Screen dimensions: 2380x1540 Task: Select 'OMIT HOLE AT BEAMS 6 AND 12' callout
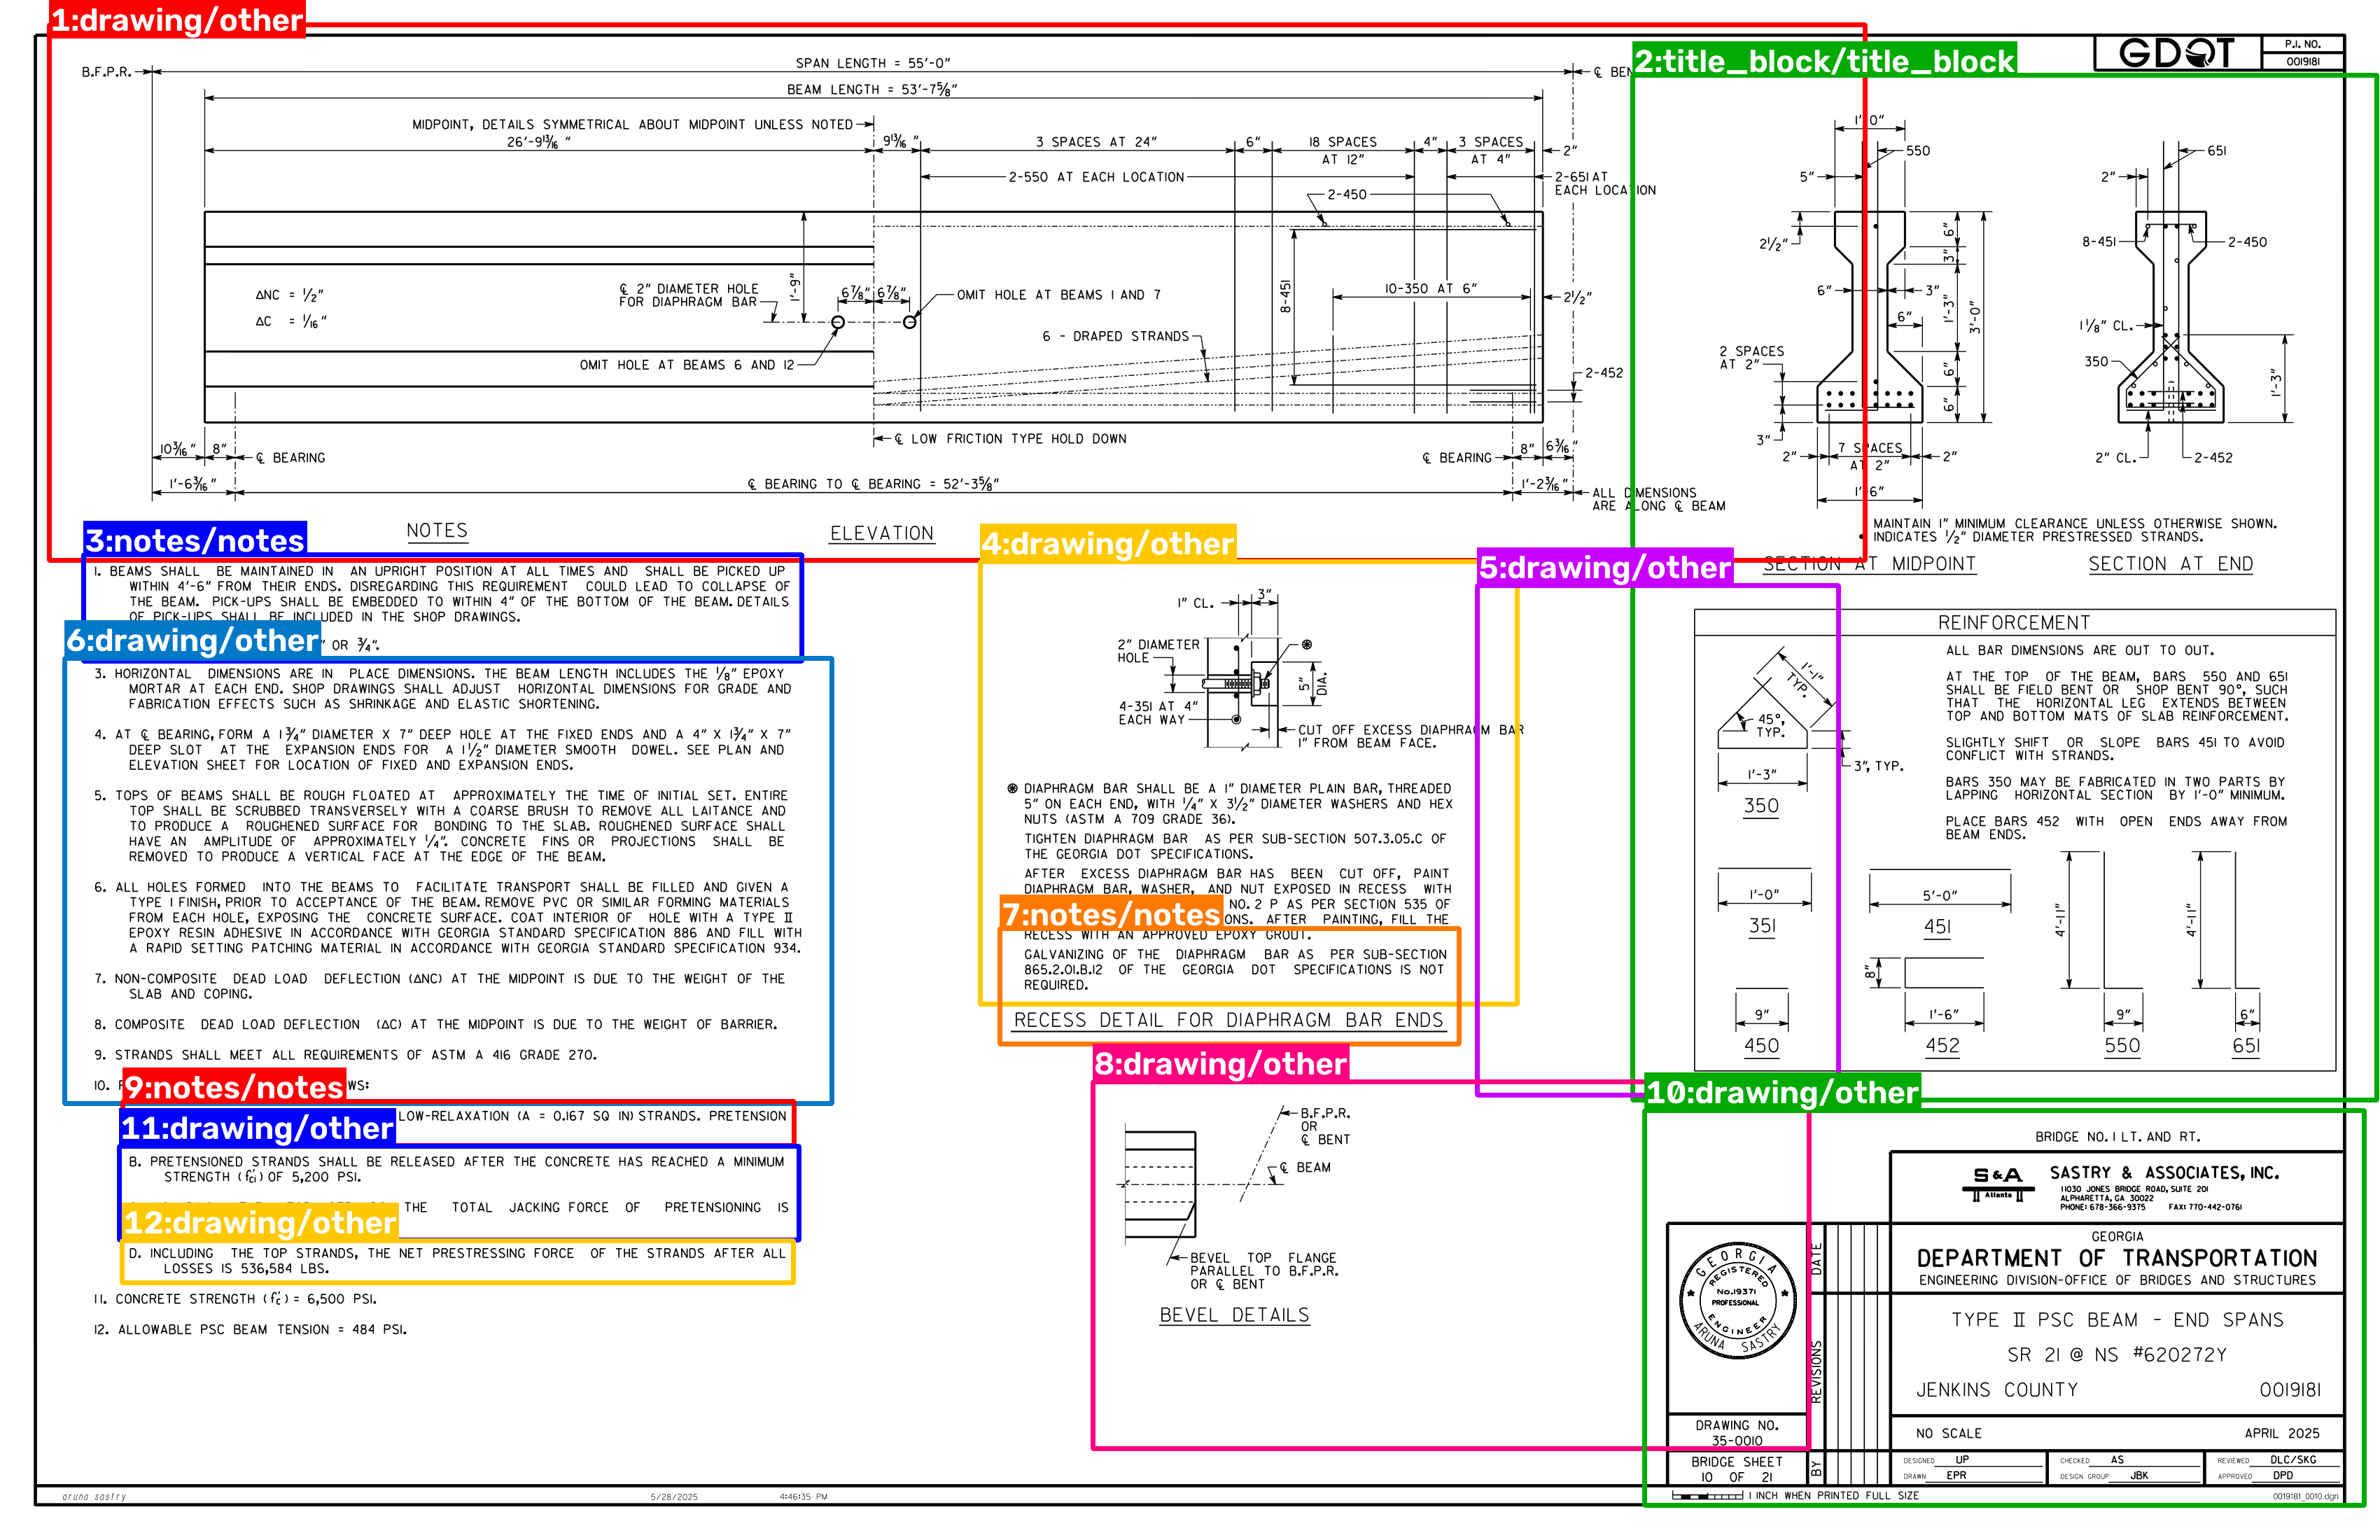[x=687, y=365]
